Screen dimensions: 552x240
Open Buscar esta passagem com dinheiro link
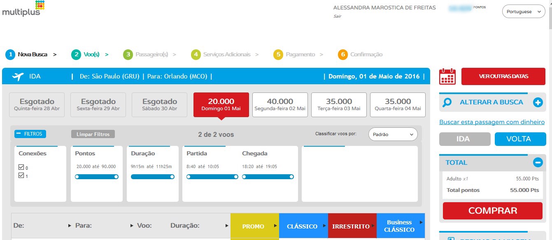pyautogui.click(x=491, y=122)
